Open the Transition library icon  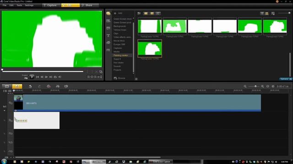108,28
